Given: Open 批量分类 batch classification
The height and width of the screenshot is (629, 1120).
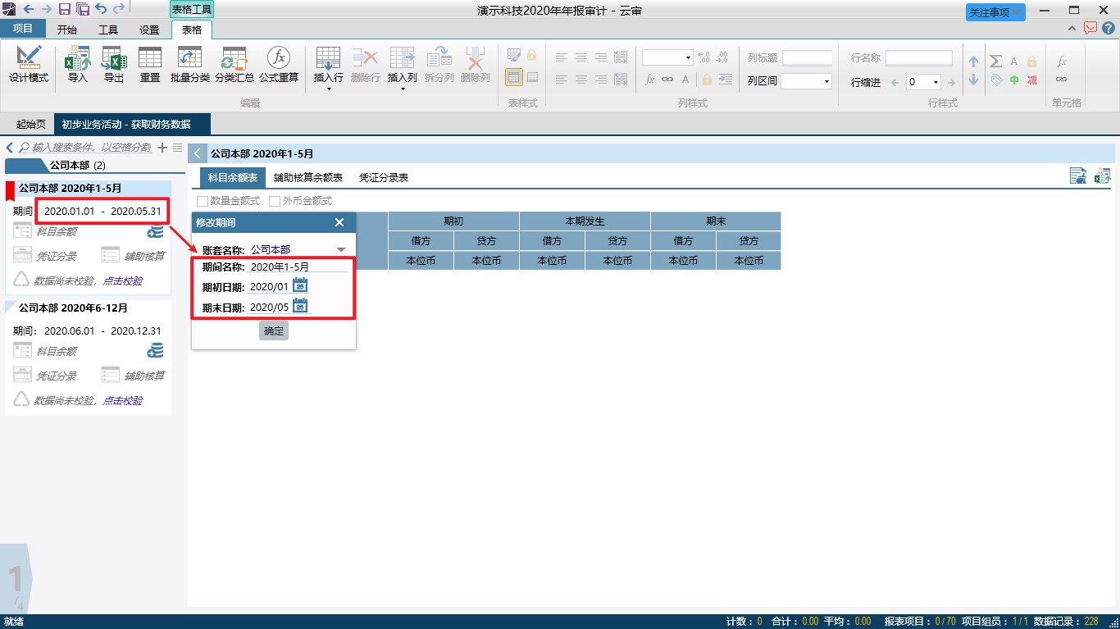Looking at the screenshot, I should 190,64.
